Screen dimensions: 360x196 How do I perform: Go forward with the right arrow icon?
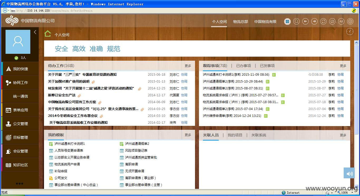click(x=314, y=21)
